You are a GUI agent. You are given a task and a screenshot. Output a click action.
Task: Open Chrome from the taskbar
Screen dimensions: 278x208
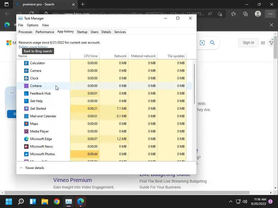[x=57, y=201]
